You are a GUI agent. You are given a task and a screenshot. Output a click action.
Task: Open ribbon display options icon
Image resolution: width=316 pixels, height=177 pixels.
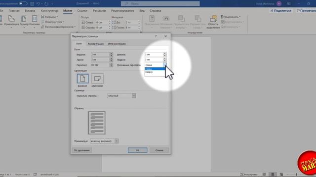(289, 3)
